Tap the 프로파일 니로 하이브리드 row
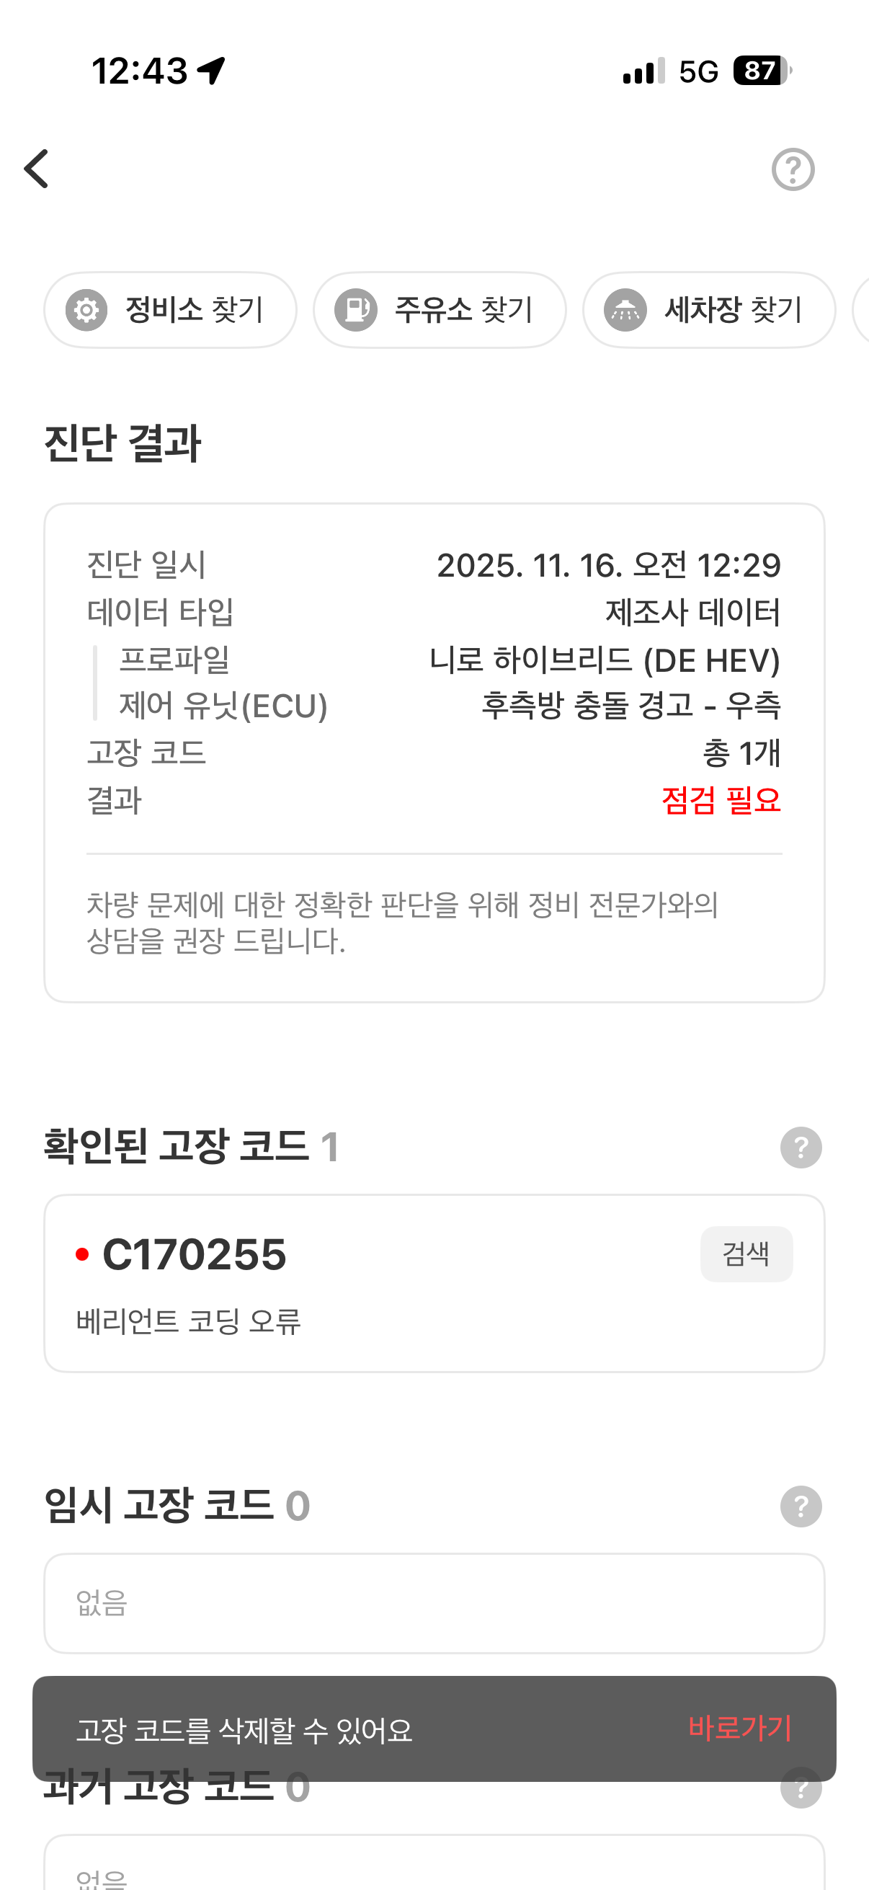This screenshot has height=1890, width=869. pyautogui.click(x=434, y=660)
